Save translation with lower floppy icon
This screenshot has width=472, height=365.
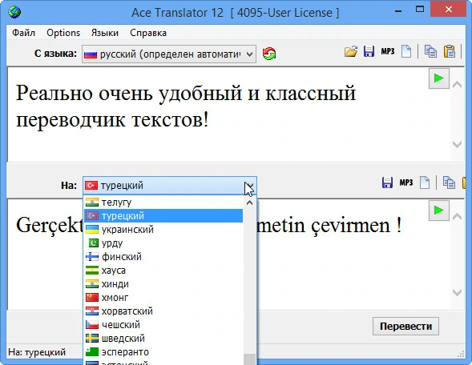(387, 182)
